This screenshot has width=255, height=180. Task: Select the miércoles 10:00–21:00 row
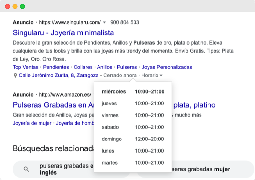pyautogui.click(x=133, y=91)
